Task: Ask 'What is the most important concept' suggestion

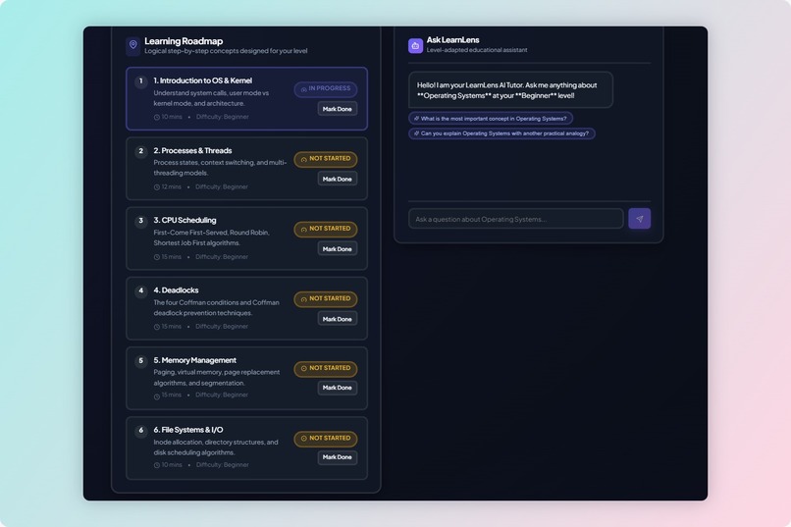Action: point(491,119)
